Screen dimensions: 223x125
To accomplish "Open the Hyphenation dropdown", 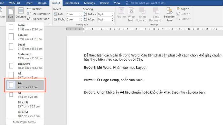I will [x=38, y=19].
